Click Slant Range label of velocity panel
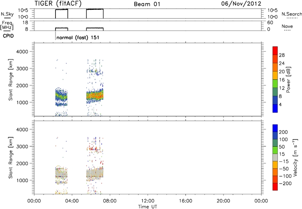Viewport: 302px width, 209px height. (11, 158)
